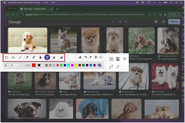Delete all annotations with trash icon
185x123 pixels.
click(x=96, y=57)
